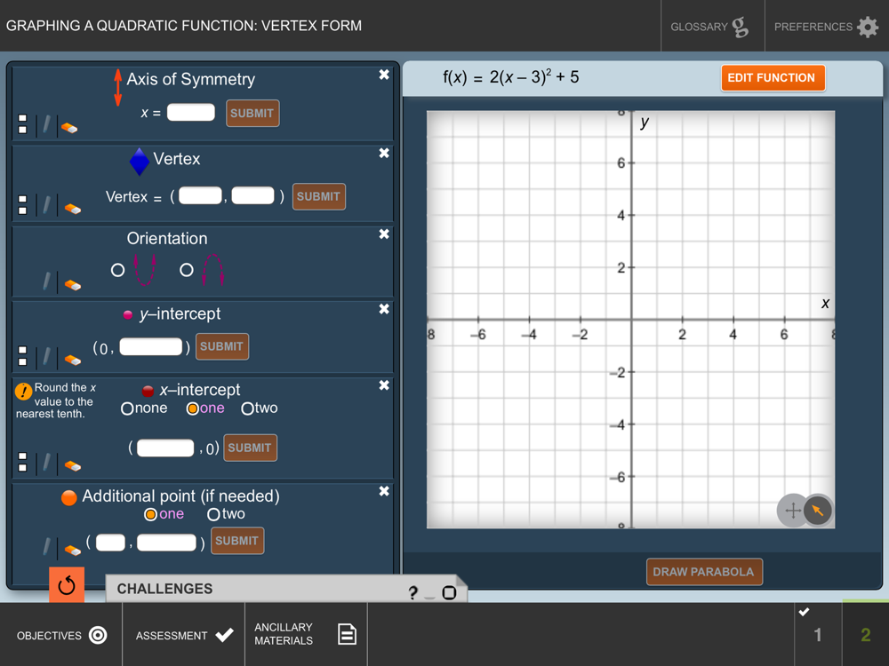This screenshot has height=666, width=889.
Task: Select the Vertex pencil tool
Action: tap(46, 204)
